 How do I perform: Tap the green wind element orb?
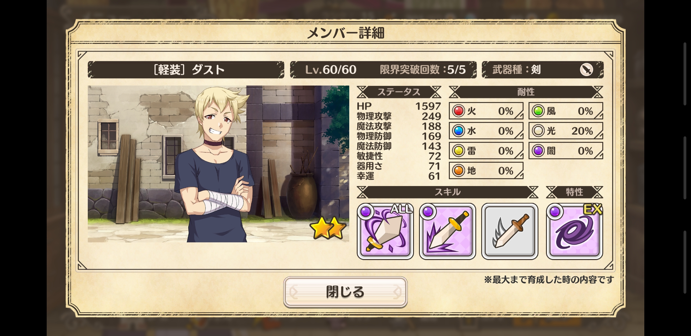[538, 111]
